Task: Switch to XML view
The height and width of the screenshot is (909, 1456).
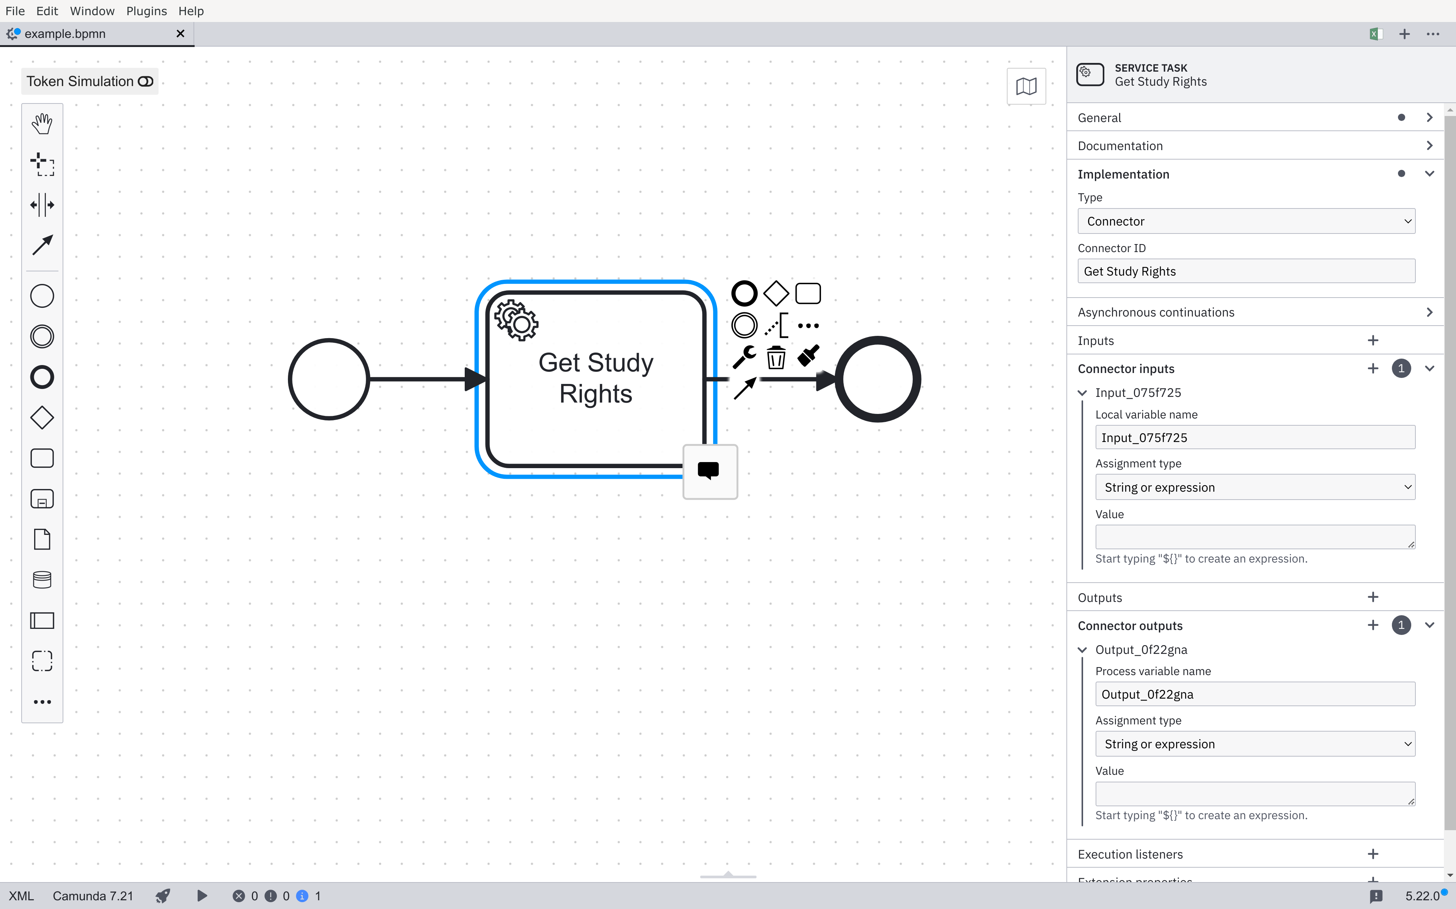Action: click(x=21, y=896)
